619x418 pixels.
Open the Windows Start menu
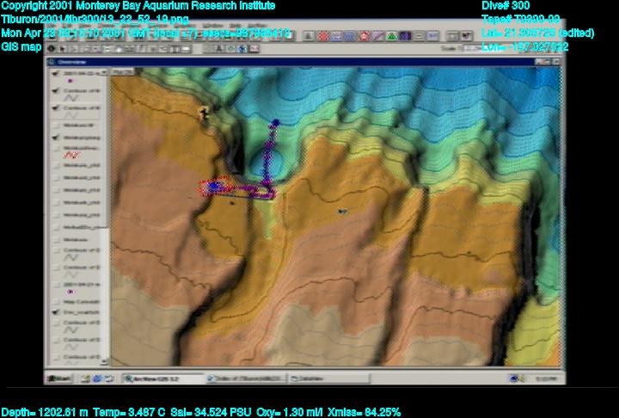(60, 378)
